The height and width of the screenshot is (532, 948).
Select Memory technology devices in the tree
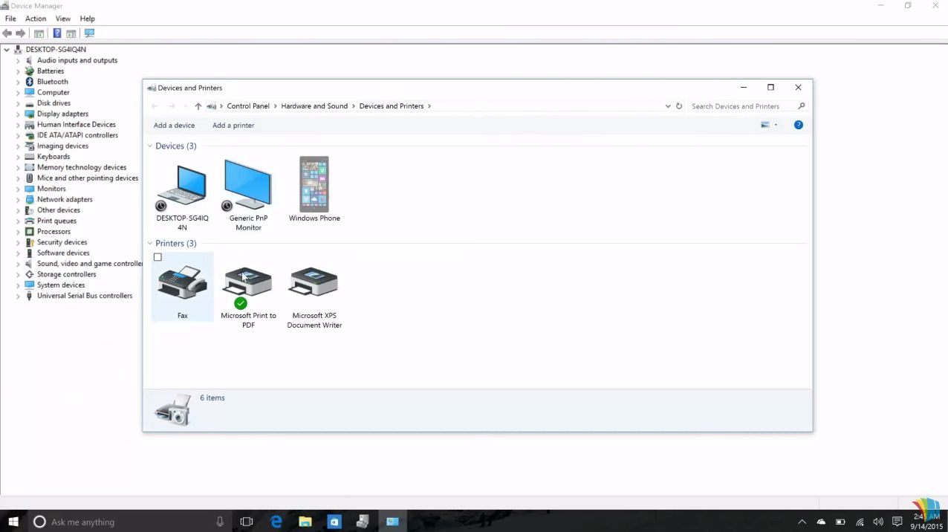point(82,168)
